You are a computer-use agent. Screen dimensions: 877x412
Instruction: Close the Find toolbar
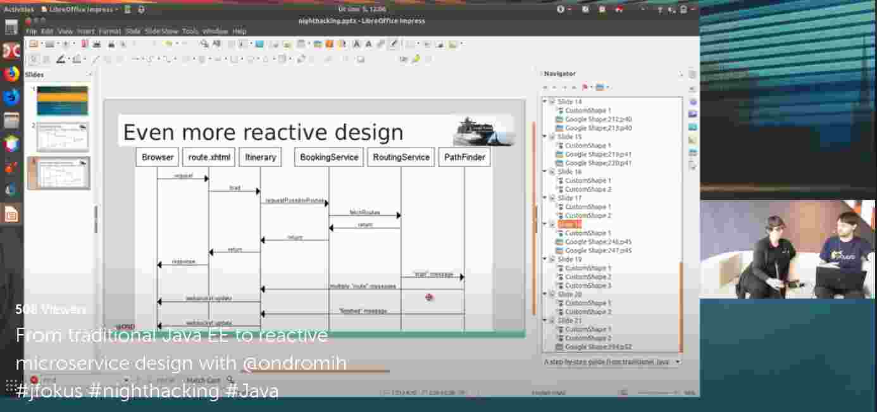34,380
